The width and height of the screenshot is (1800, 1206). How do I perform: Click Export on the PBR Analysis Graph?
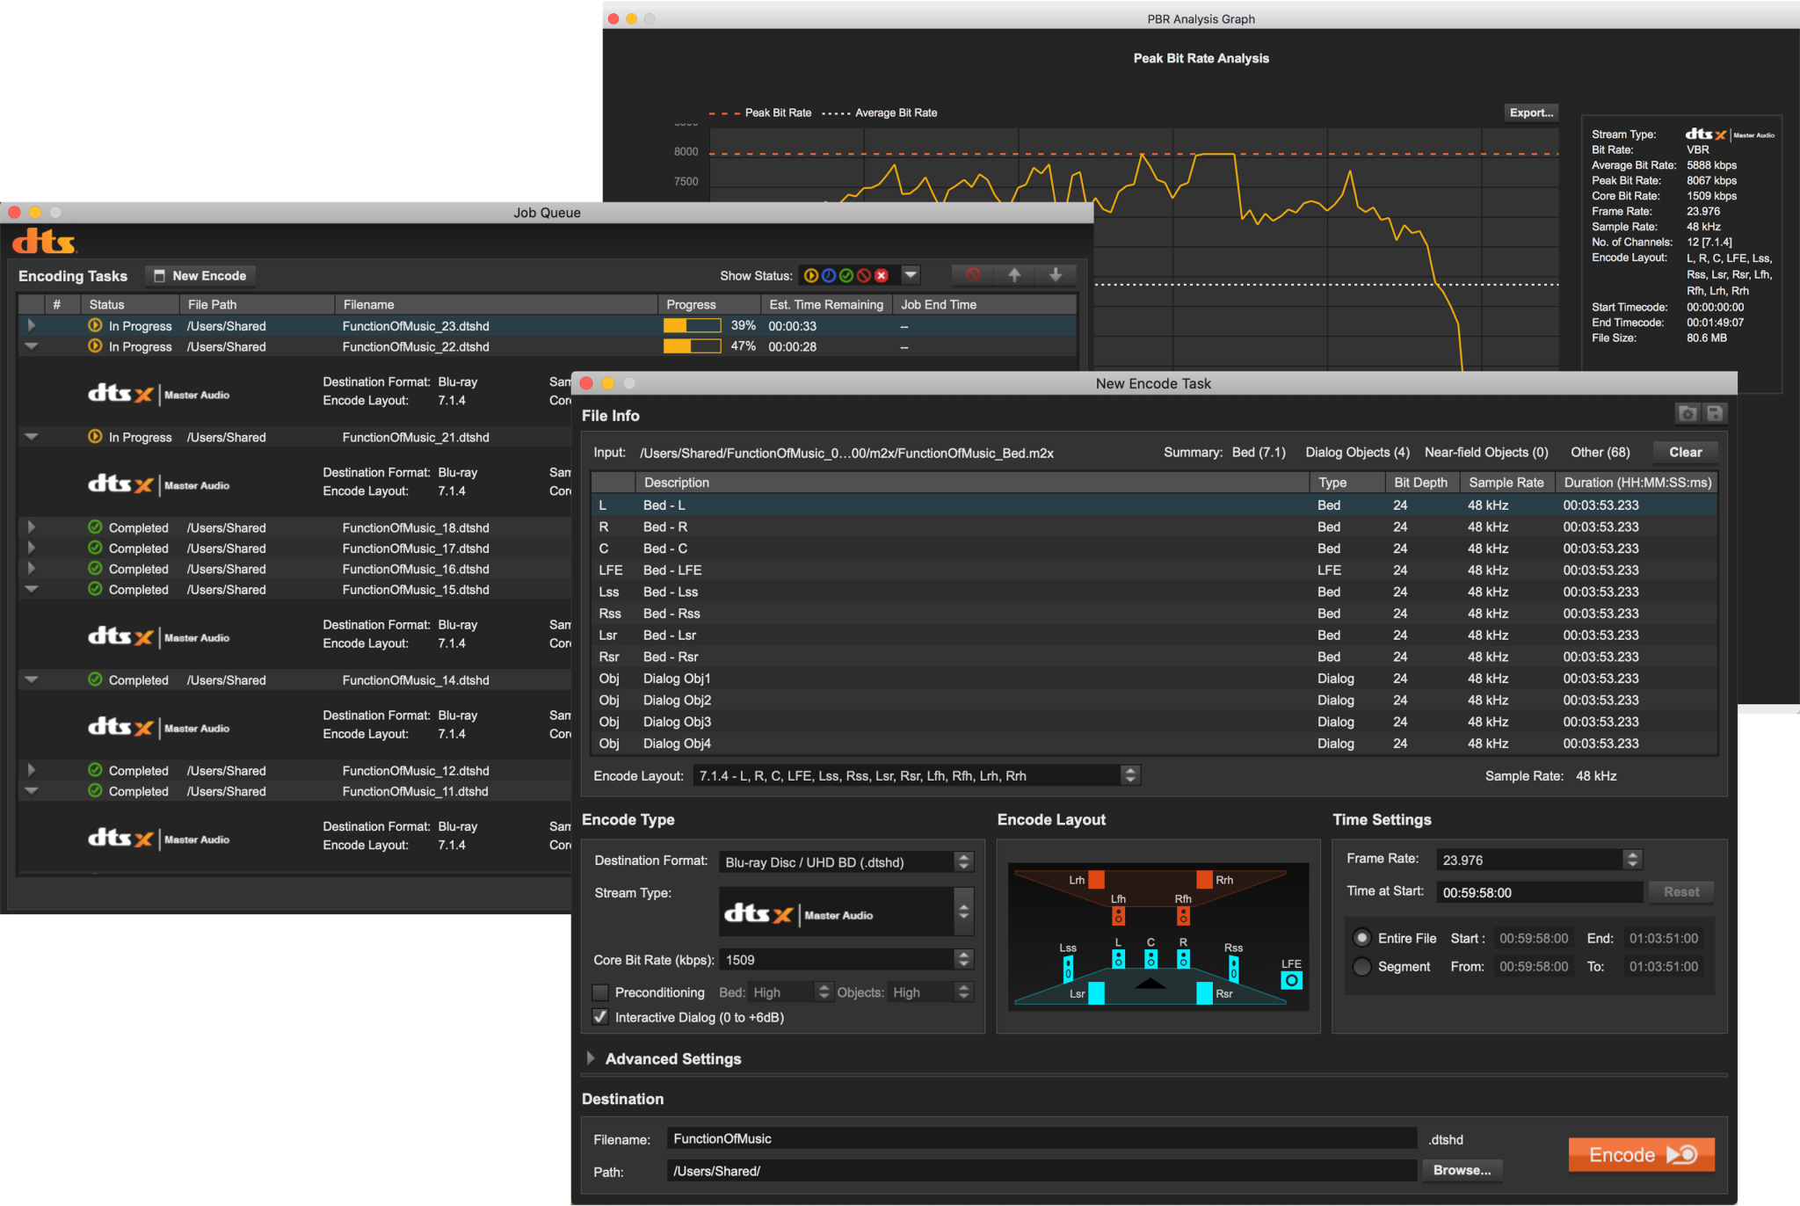pyautogui.click(x=1531, y=113)
